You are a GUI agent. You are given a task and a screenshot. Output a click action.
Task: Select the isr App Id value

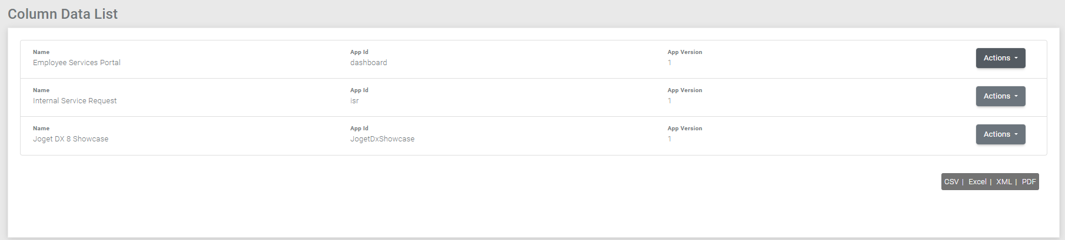click(x=354, y=101)
